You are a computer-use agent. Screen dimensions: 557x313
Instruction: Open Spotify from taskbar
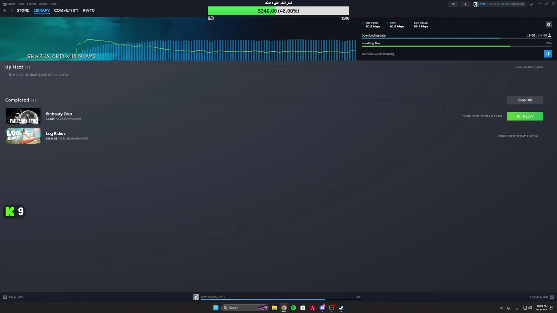[x=293, y=308]
